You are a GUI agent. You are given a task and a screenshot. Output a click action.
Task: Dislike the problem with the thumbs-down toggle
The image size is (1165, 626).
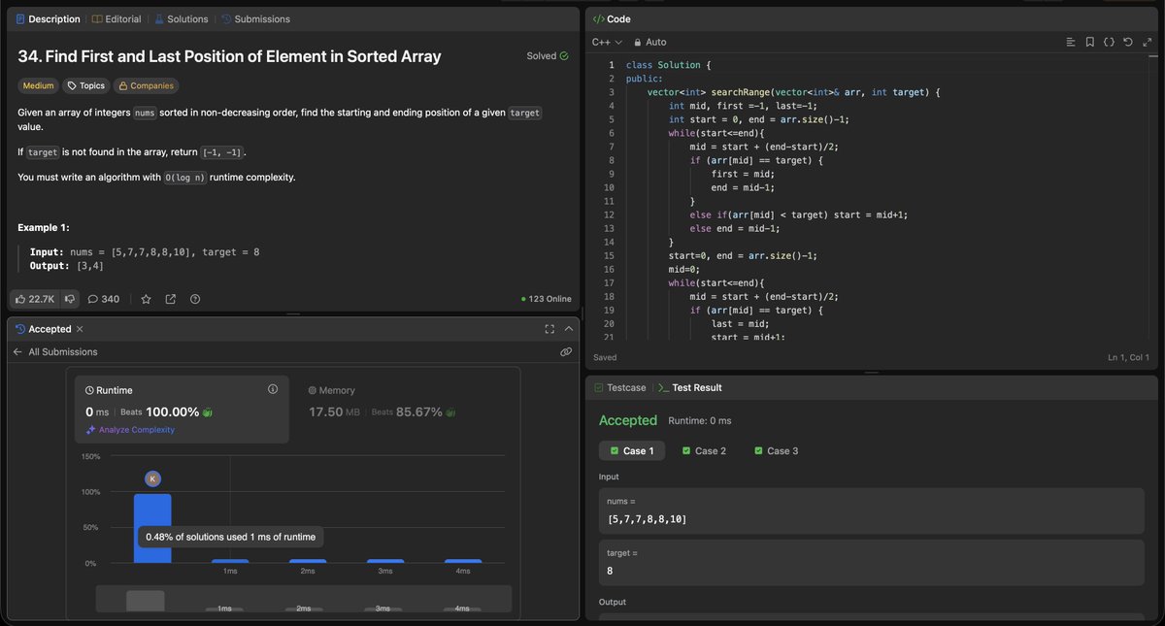[70, 298]
